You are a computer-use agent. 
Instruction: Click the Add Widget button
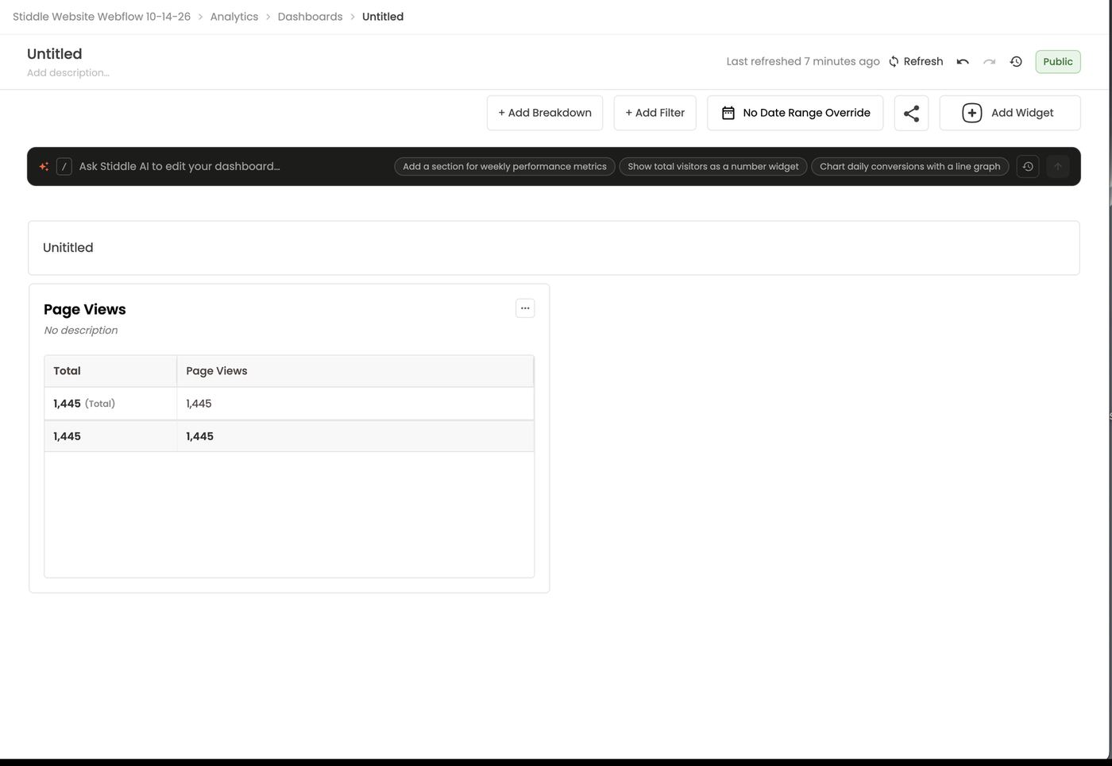[x=1010, y=113]
